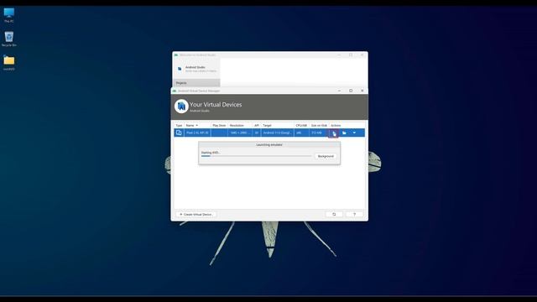Maximize the Welcome to Android Studio window
The image size is (537, 302).
[x=351, y=55]
